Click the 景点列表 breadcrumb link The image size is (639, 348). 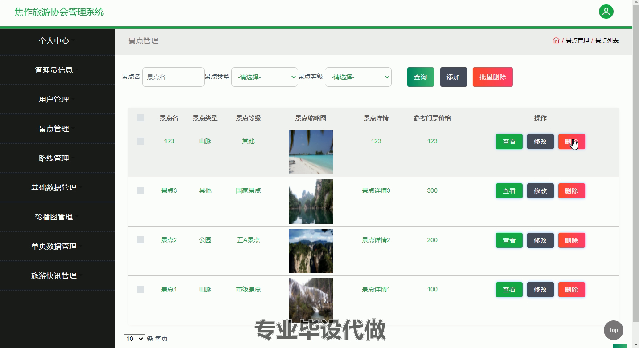tap(607, 40)
